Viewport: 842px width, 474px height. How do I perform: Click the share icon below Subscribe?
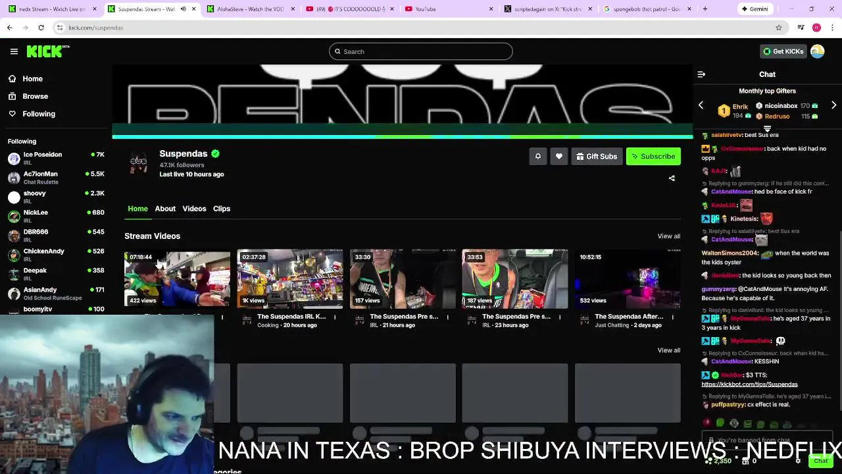point(672,178)
